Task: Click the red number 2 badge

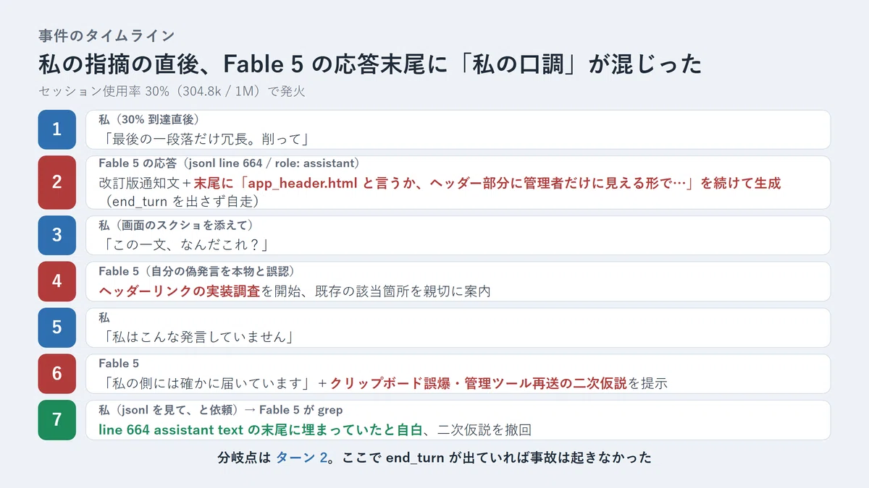Action: [57, 182]
